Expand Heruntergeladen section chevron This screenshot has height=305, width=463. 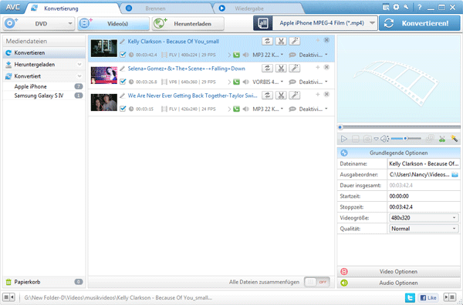(79, 64)
